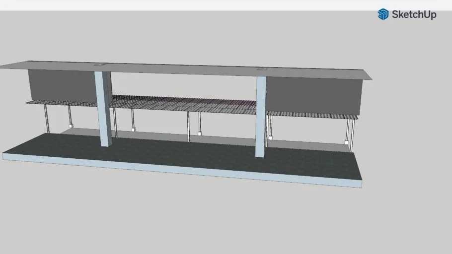452x254 pixels.
Task: Select the middle slatted canopy section
Action: pyautogui.click(x=184, y=103)
